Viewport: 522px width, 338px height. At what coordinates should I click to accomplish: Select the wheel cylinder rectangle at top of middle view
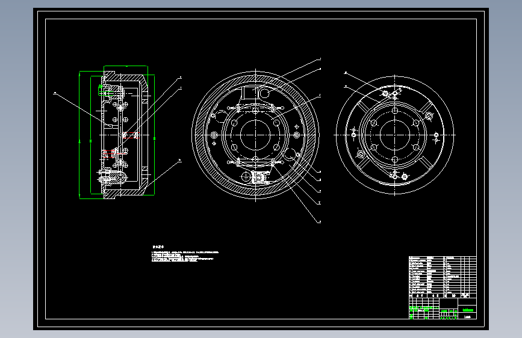pos(250,93)
